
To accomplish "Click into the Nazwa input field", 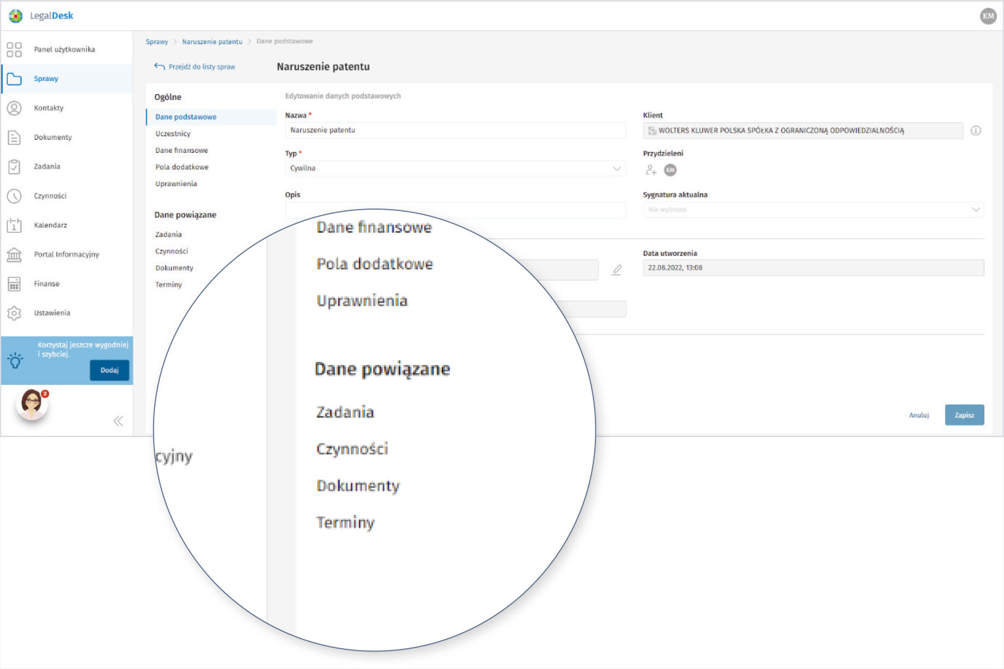I will pos(456,131).
